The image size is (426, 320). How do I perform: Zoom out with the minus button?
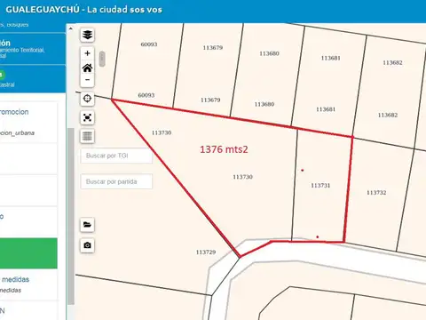[x=87, y=80]
